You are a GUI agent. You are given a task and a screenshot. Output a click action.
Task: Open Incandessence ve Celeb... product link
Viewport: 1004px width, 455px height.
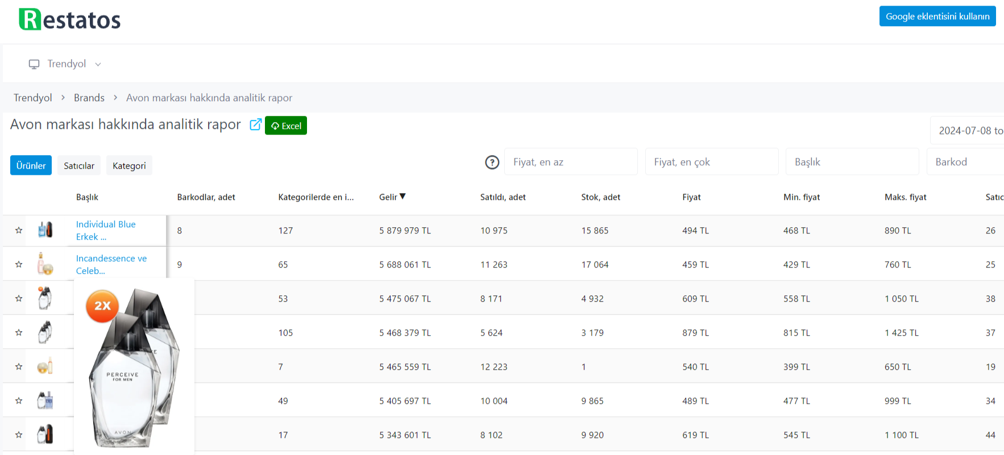click(111, 265)
